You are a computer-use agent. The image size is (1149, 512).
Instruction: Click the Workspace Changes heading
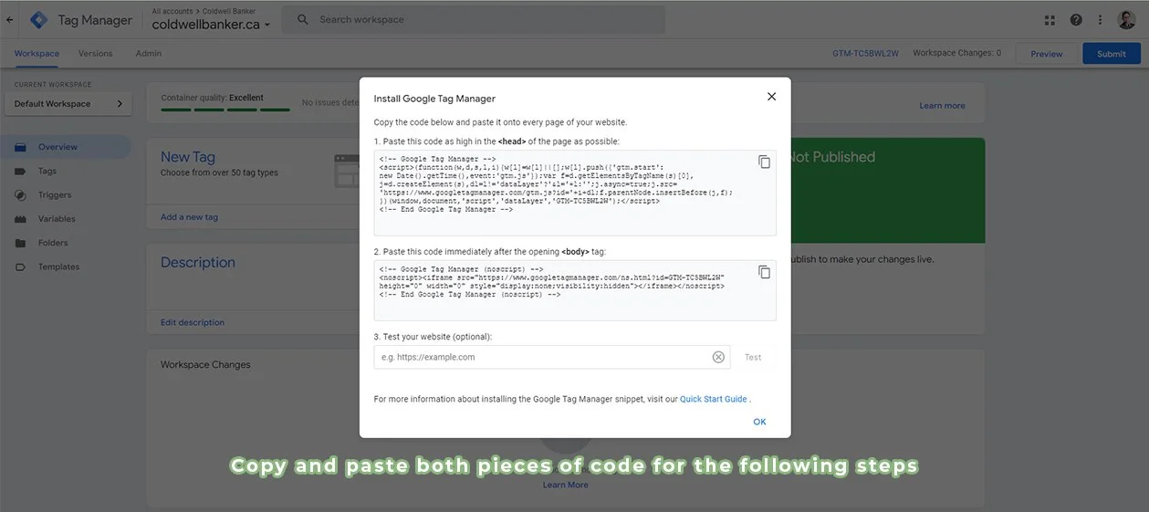205,364
